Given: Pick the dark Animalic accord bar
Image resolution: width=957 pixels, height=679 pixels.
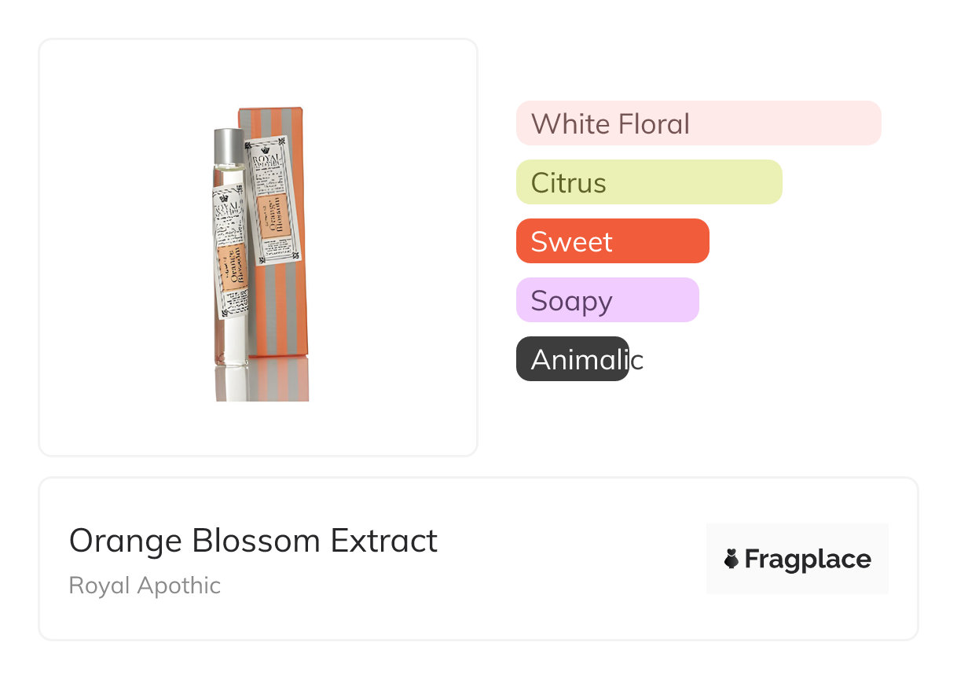Looking at the screenshot, I should pyautogui.click(x=571, y=359).
